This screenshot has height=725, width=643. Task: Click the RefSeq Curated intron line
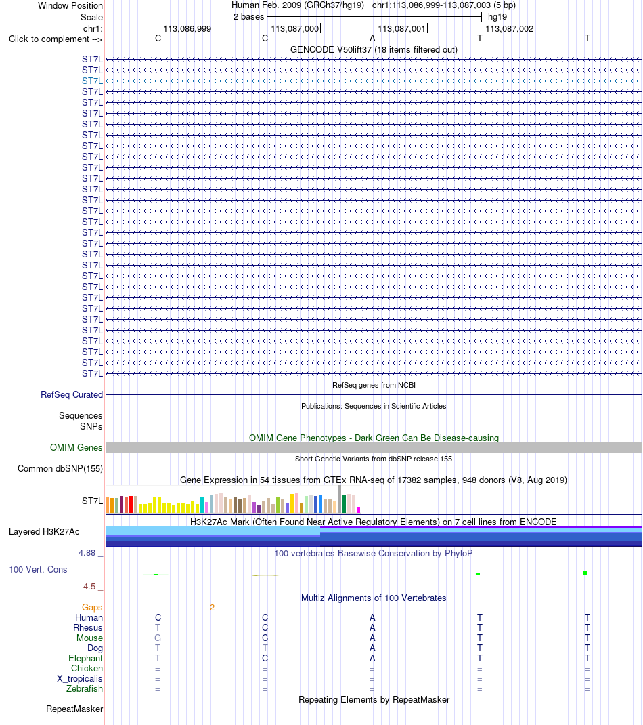point(374,395)
